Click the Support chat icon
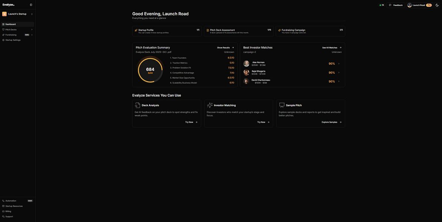Image resolution: width=442 pixels, height=222 pixels. [3, 217]
